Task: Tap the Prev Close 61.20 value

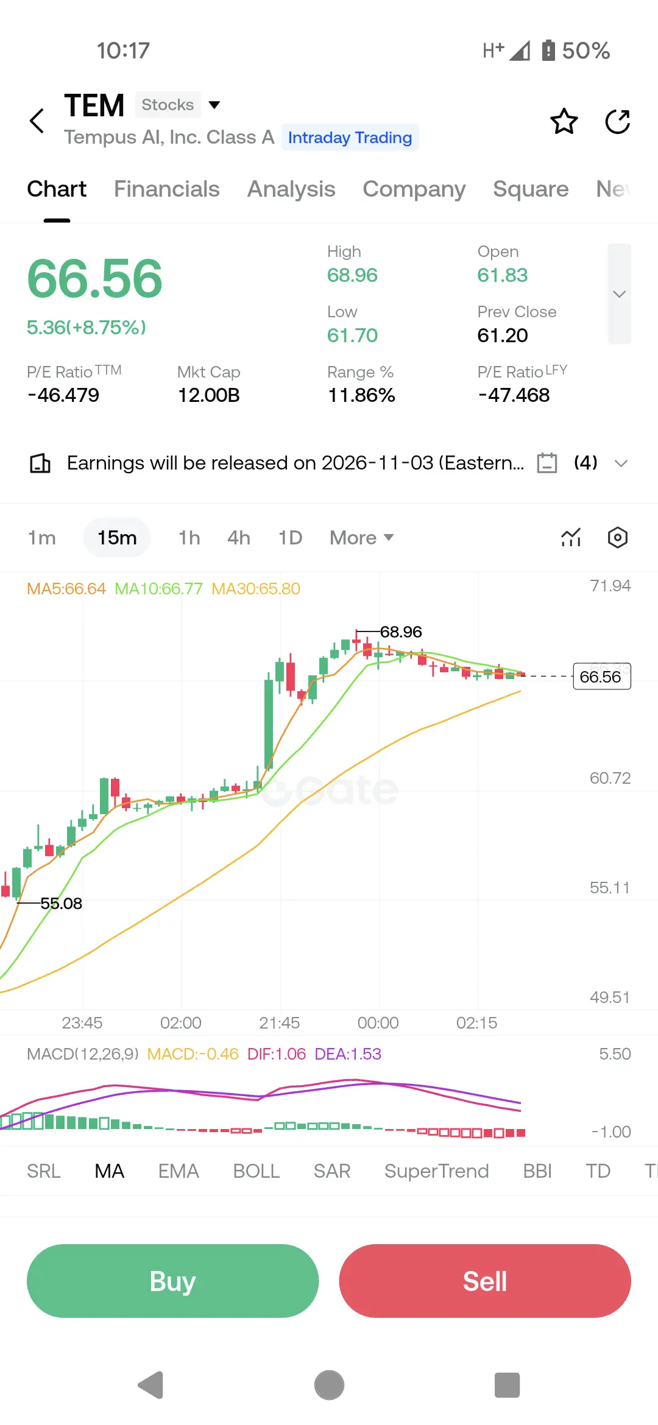Action: pyautogui.click(x=503, y=336)
